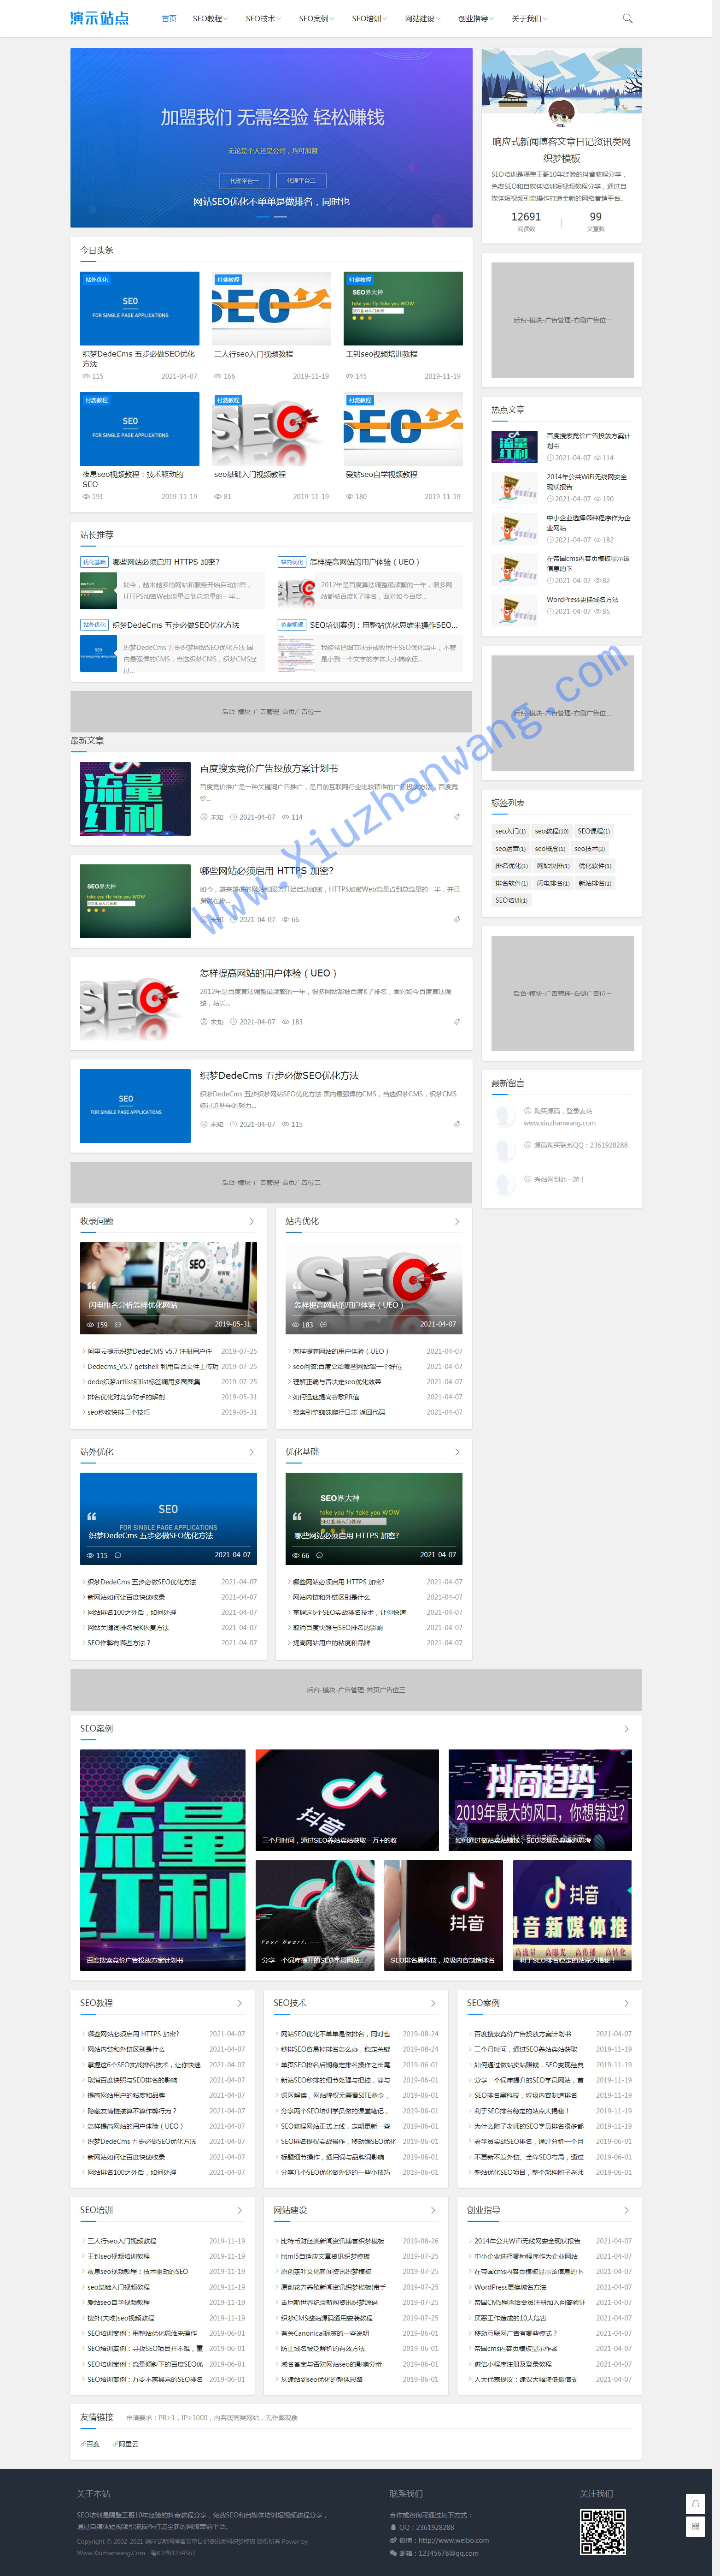Click the 演示站点 site logo

(x=99, y=18)
